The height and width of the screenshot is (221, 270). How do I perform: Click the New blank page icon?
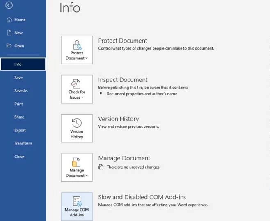[9, 33]
